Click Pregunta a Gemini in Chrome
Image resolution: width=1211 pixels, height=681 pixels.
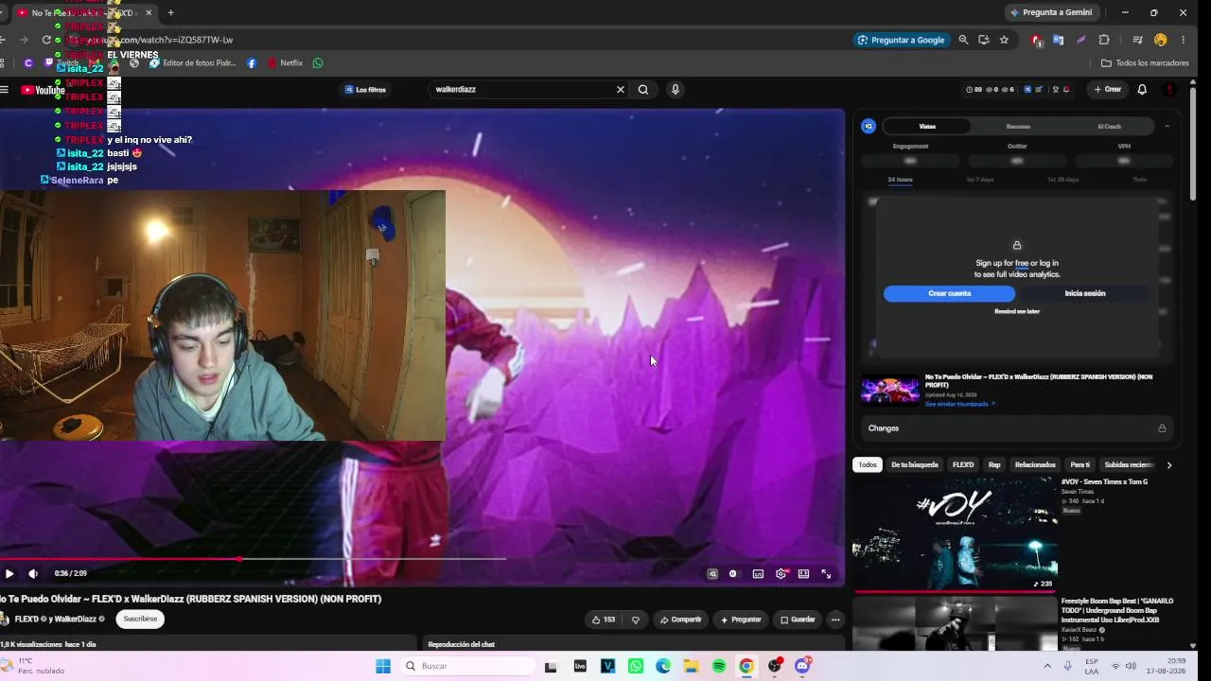(1051, 12)
